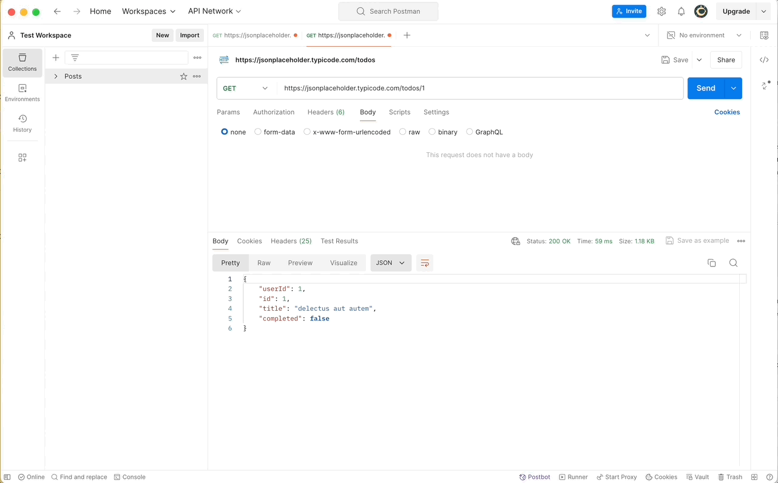
Task: Click the collections filter icon
Action: (x=75, y=58)
